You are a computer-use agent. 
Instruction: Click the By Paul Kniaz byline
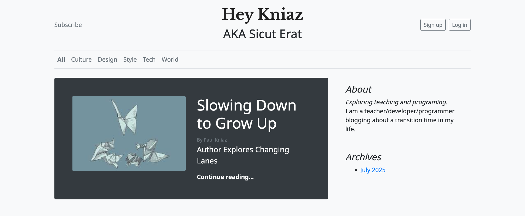pyautogui.click(x=212, y=140)
